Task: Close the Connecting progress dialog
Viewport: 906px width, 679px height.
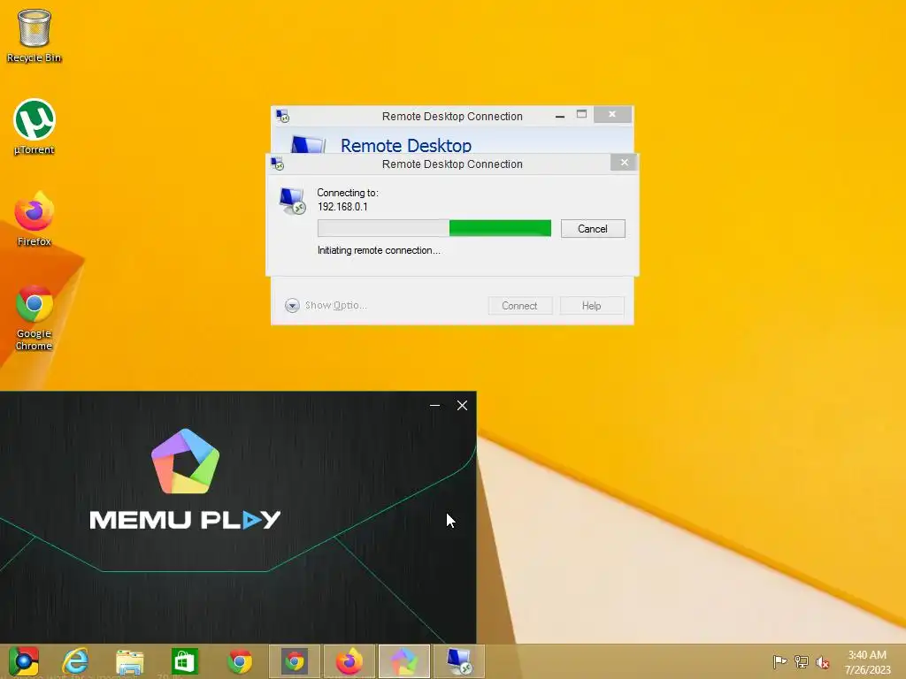Action: click(624, 163)
